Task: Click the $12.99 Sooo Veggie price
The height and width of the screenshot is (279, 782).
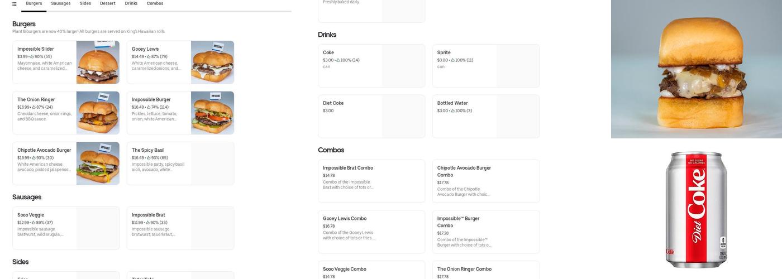Action: [23, 223]
